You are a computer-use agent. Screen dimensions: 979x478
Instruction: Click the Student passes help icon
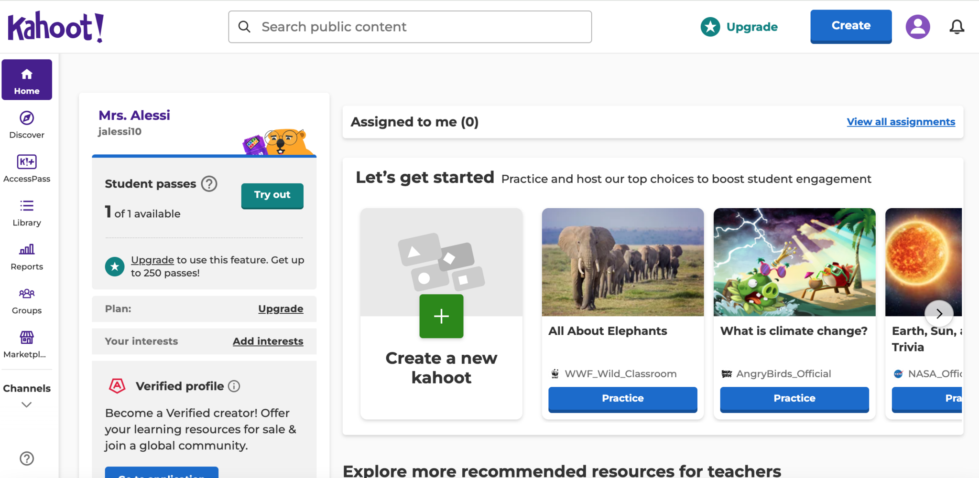coord(209,184)
